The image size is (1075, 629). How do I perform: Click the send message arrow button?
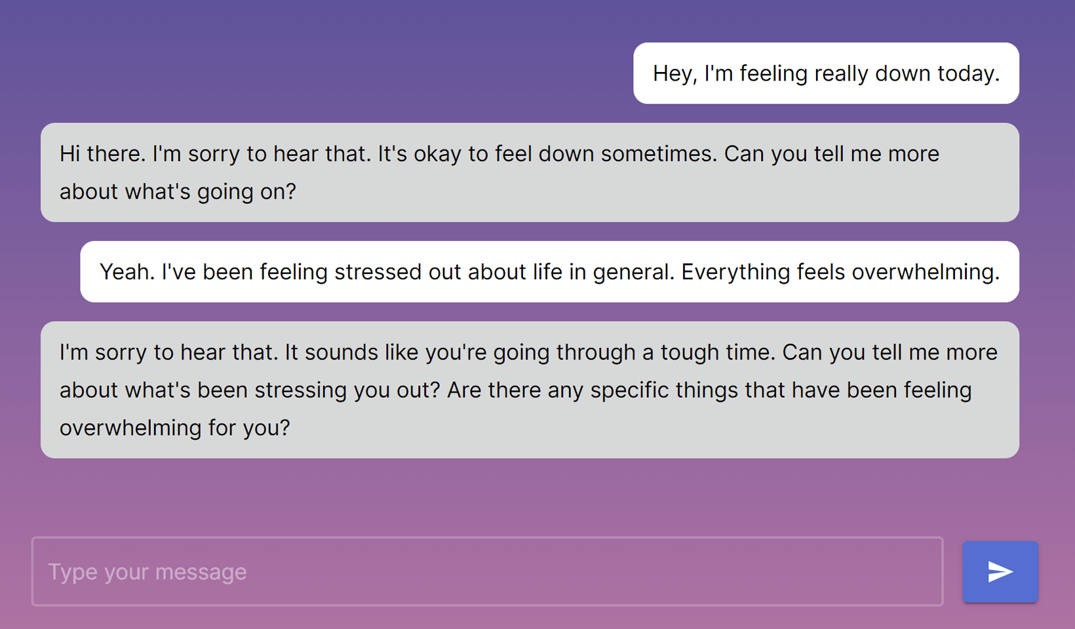click(x=1000, y=571)
